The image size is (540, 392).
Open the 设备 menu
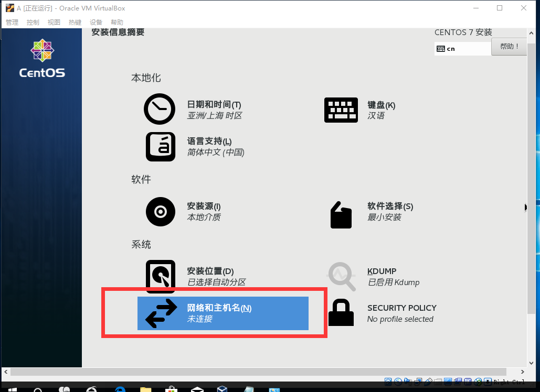click(x=96, y=23)
